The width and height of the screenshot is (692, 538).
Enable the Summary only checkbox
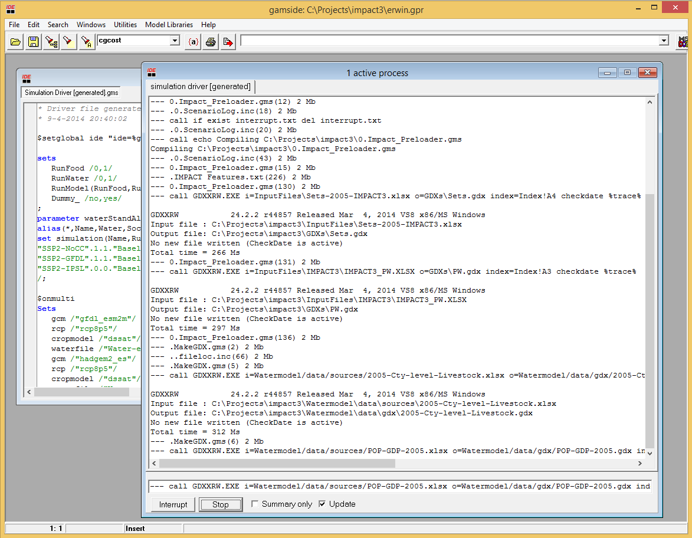click(x=255, y=504)
